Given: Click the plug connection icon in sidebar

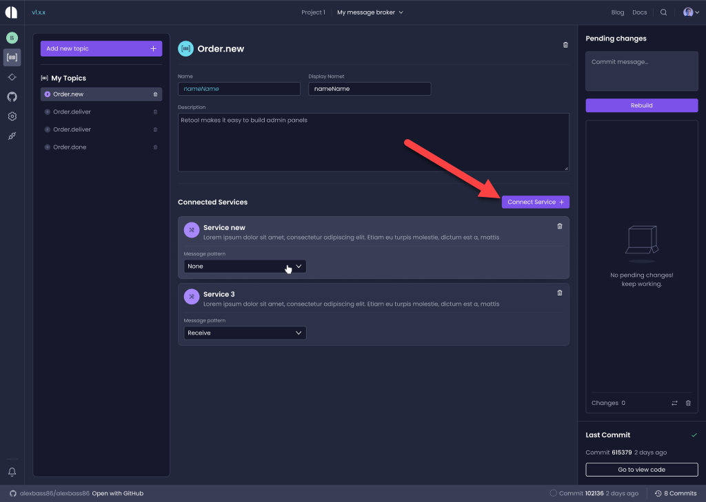Looking at the screenshot, I should click(11, 136).
